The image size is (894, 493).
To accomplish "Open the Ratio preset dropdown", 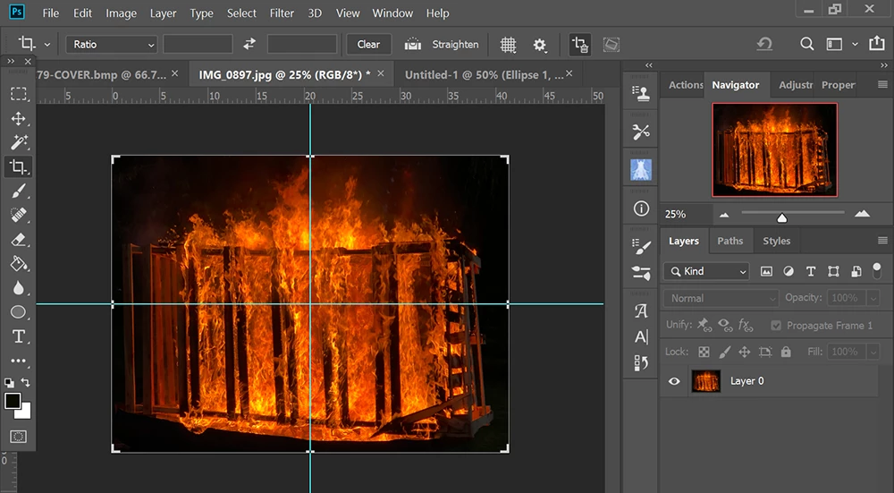I will click(x=112, y=44).
